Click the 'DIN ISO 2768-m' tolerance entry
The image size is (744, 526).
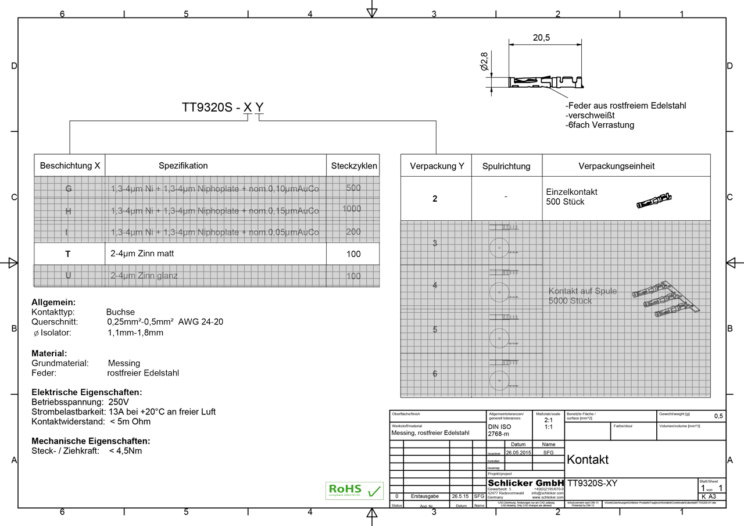(x=499, y=430)
